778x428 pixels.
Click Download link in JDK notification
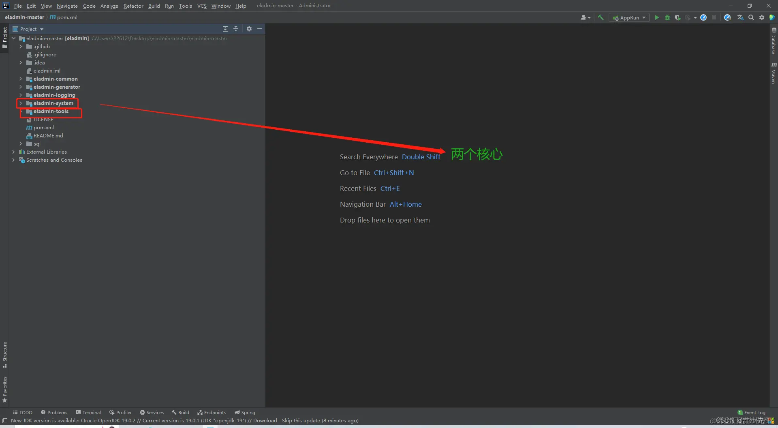click(x=265, y=420)
